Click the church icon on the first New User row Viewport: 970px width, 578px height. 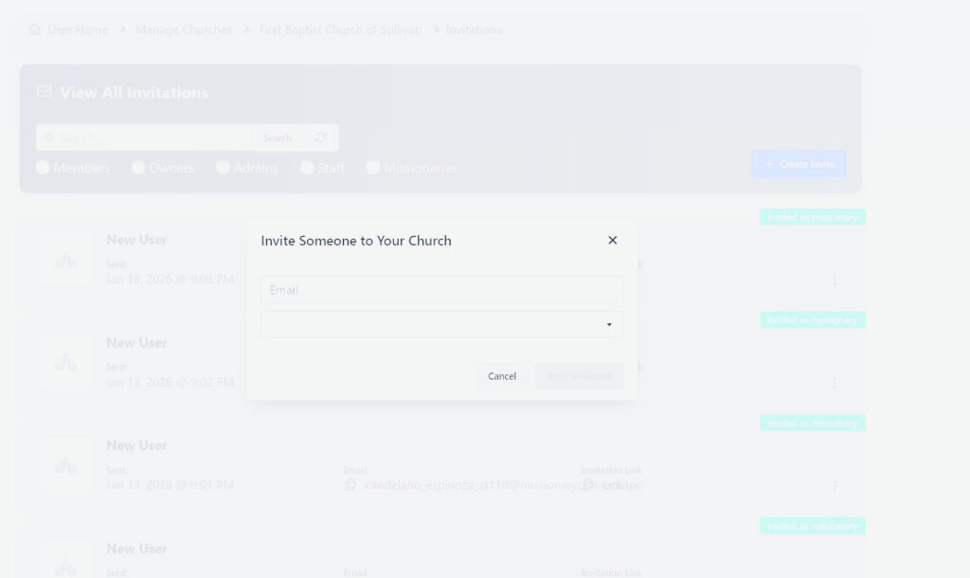[64, 259]
